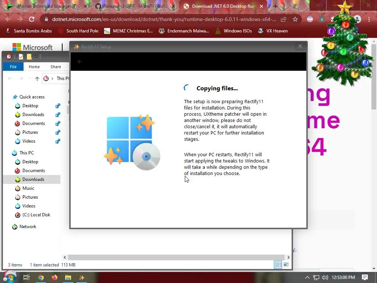Close the Download .NET 6.0 tab

(x=261, y=6)
